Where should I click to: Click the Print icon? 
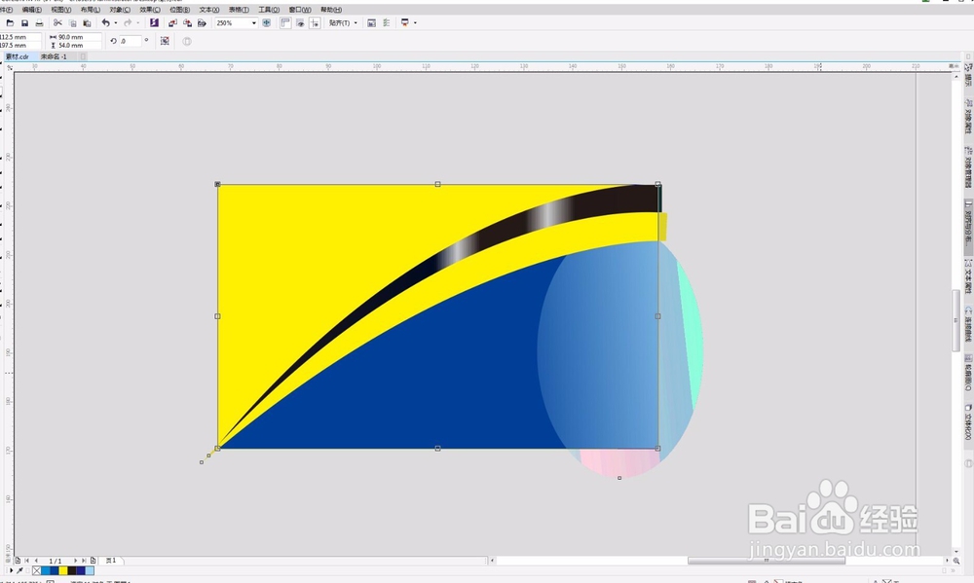tap(39, 23)
